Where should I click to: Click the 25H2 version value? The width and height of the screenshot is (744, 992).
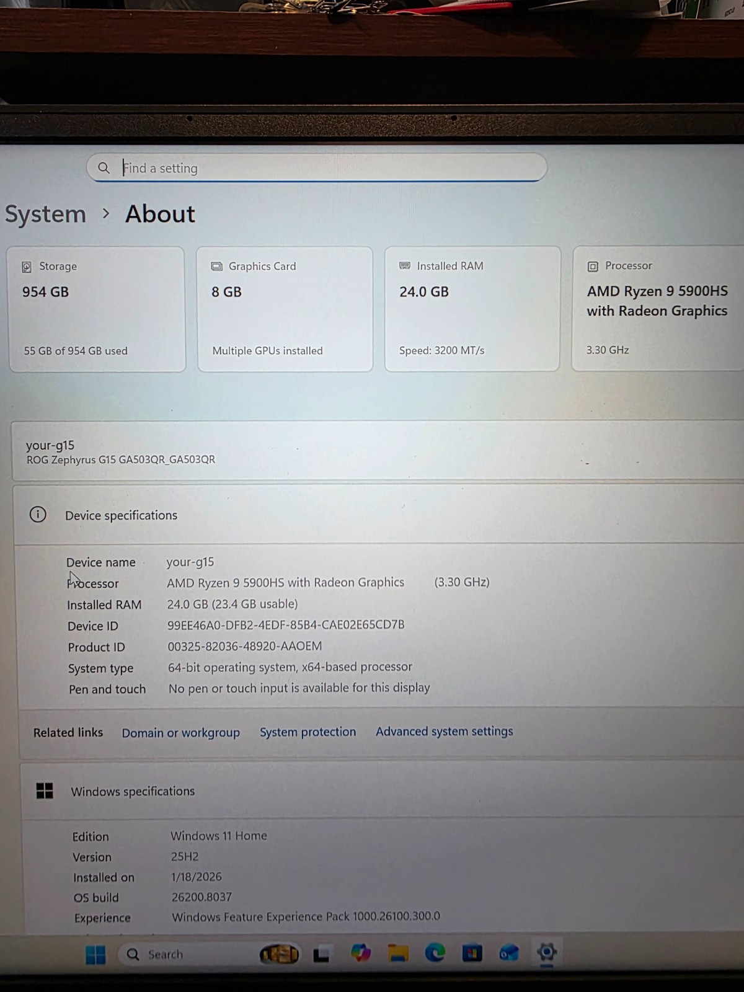pyautogui.click(x=185, y=857)
